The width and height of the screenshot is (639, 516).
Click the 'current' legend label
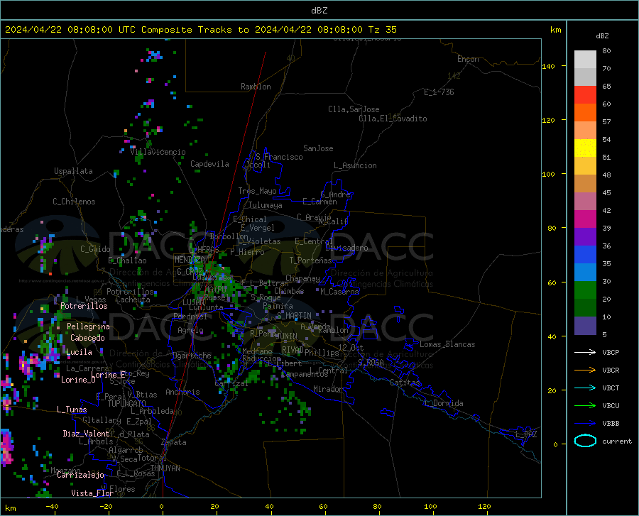click(617, 441)
